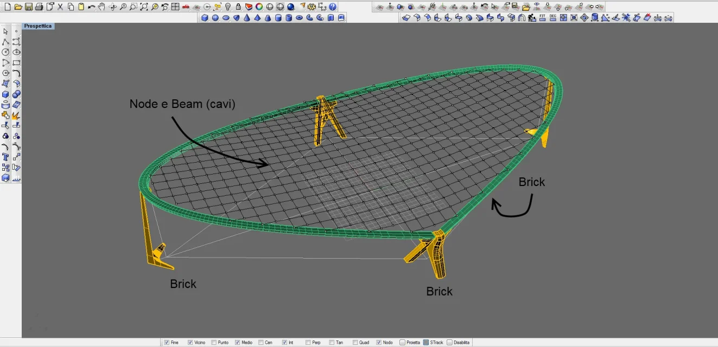718x347 pixels.
Task: Cut the selection with the scissors icon
Action: tap(60, 7)
